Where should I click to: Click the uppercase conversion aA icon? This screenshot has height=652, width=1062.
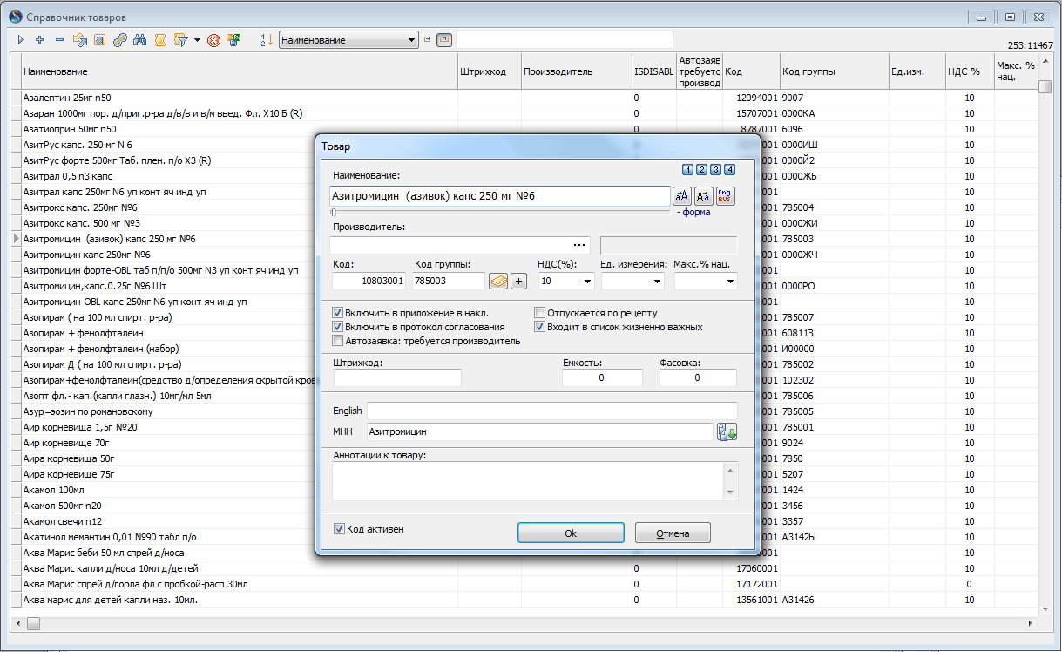(x=682, y=195)
